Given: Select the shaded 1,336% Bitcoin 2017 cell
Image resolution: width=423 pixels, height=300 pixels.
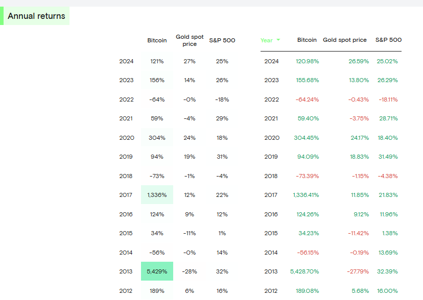Looking at the screenshot, I should click(x=157, y=195).
